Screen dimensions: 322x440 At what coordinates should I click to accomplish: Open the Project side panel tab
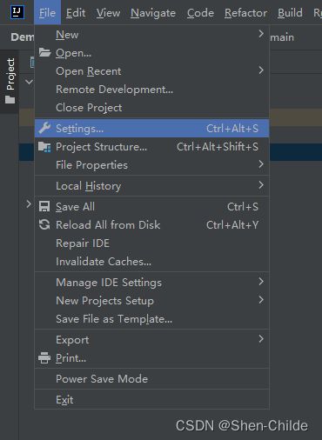10,81
